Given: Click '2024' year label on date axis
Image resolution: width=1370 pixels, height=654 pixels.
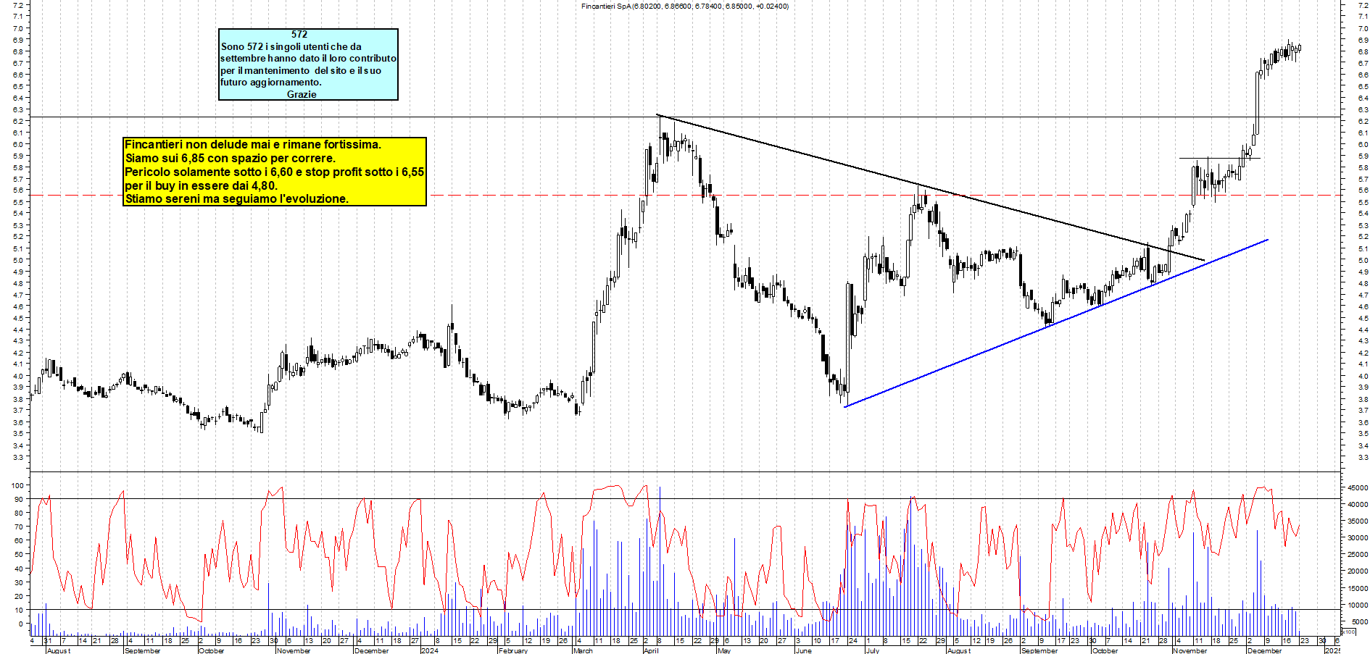Looking at the screenshot, I should click(x=429, y=650).
